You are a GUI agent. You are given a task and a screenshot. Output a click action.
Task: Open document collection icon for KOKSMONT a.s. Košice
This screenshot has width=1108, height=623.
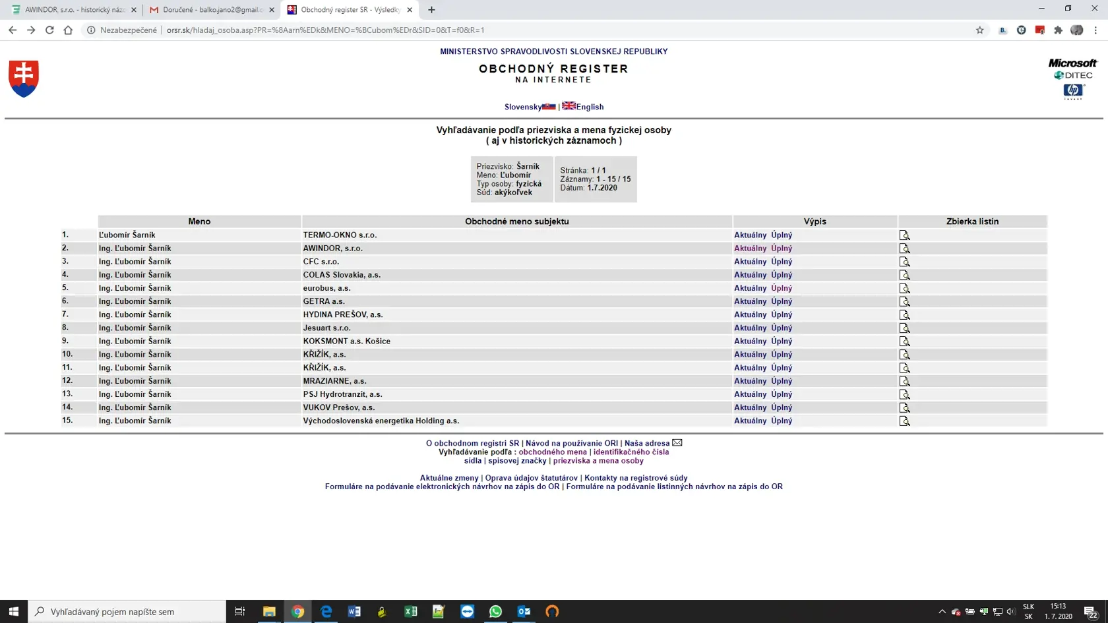pos(904,341)
